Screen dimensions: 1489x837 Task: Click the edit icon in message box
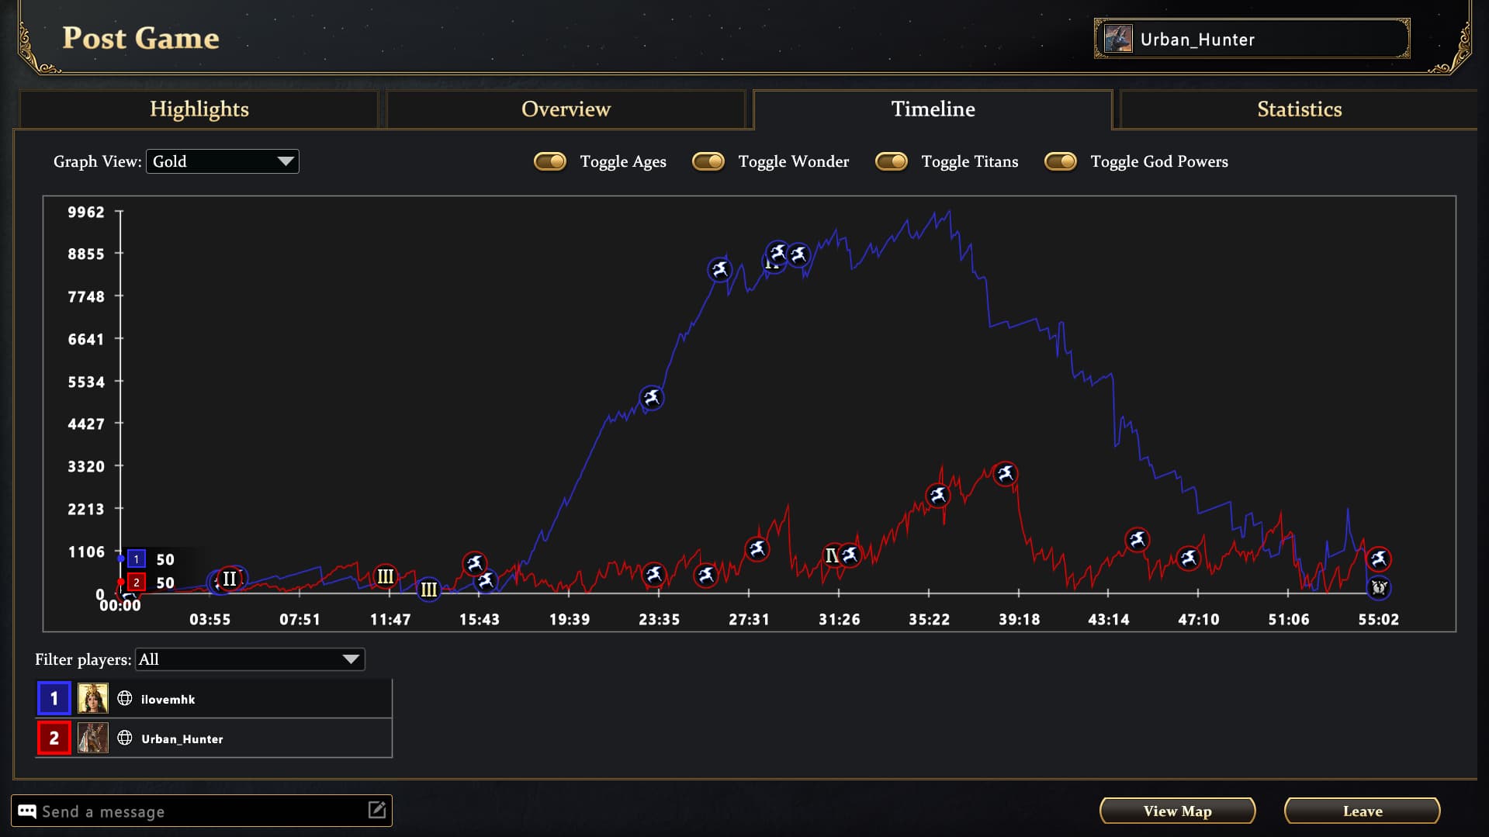(x=376, y=811)
